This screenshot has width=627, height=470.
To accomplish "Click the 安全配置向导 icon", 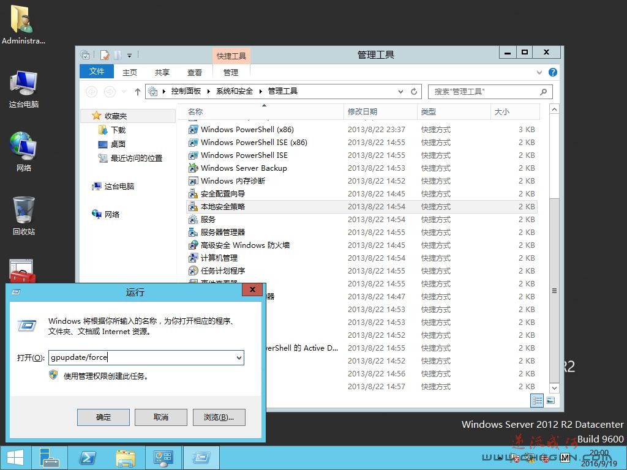I will tap(193, 194).
